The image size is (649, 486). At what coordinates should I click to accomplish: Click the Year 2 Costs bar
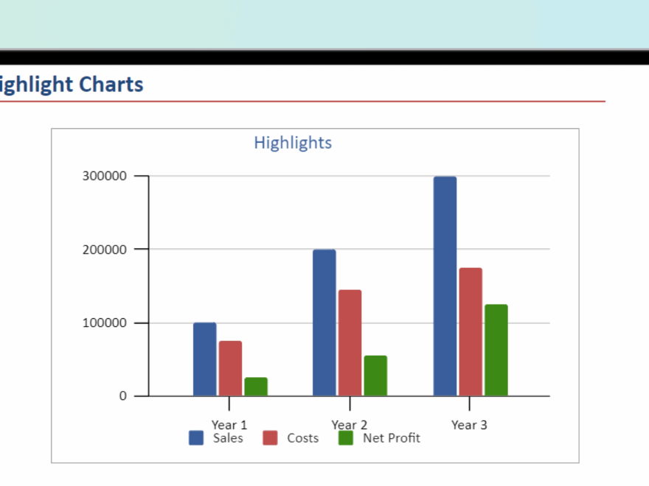[x=350, y=343]
